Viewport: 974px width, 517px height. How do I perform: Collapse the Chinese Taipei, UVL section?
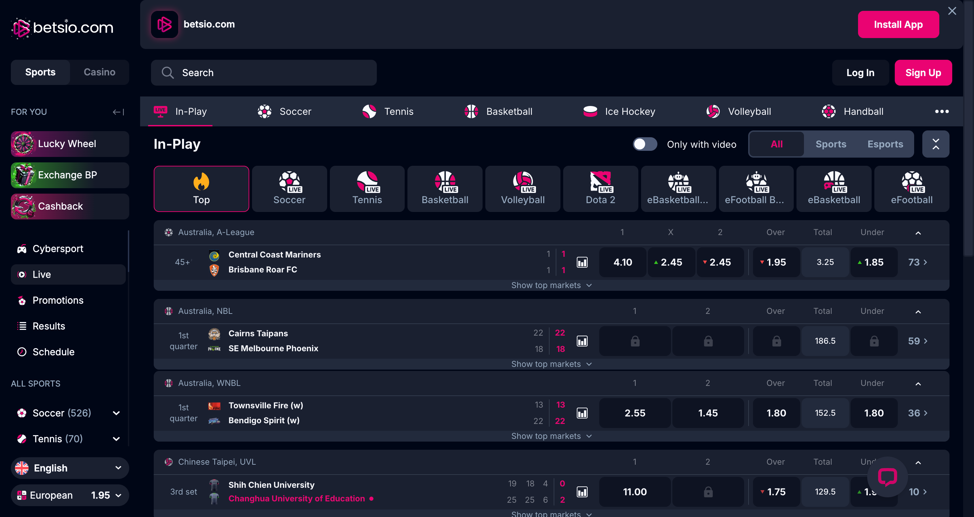[x=918, y=462]
